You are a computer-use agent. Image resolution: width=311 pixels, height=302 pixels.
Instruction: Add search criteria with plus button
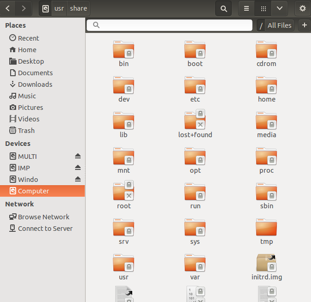pos(305,25)
